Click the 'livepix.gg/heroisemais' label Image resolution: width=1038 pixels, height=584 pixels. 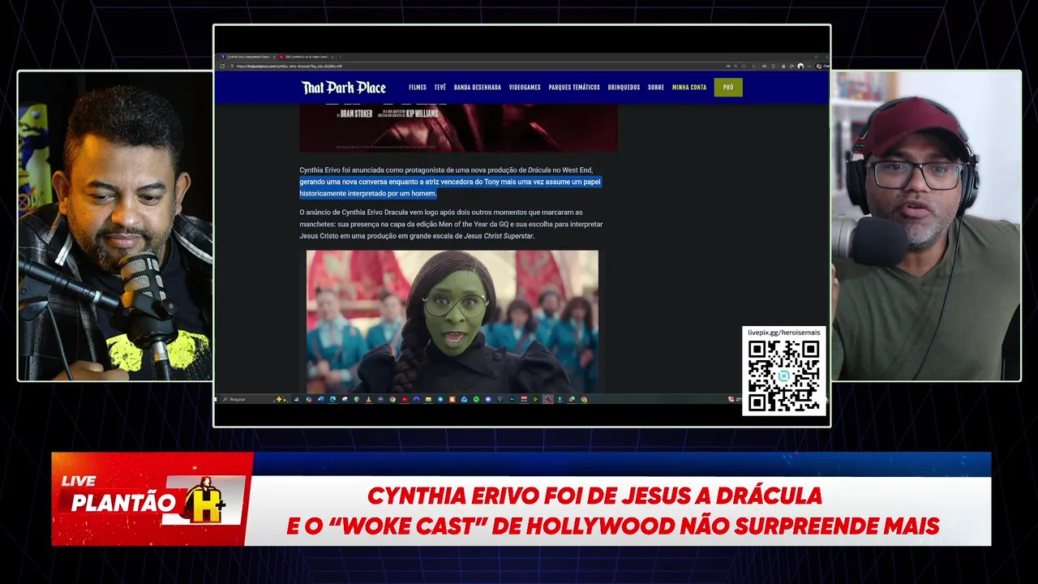coord(783,333)
